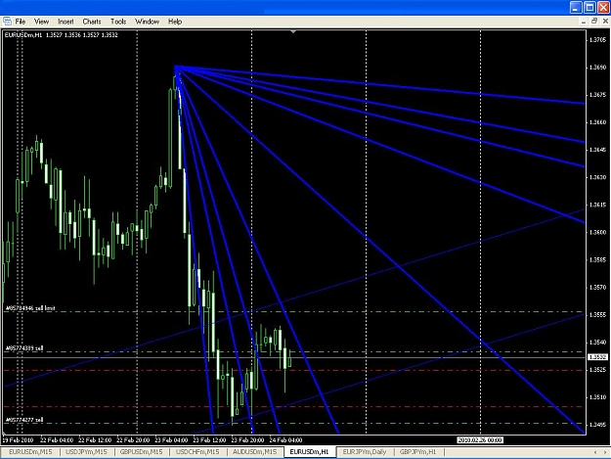611x459 pixels.
Task: Click the 2010.02.26 00:00 date label
Action: [x=480, y=439]
